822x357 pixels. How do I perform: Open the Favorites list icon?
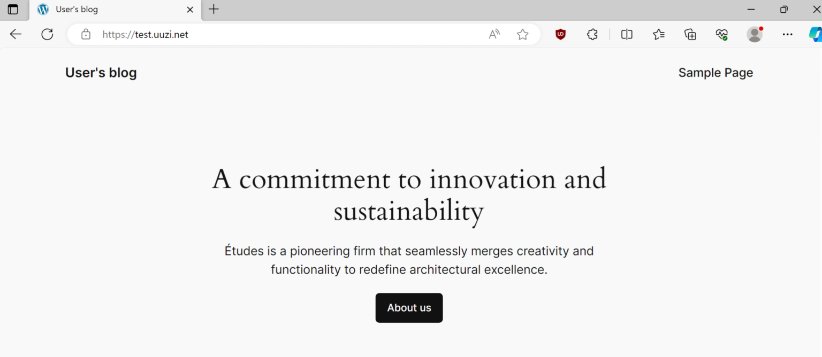point(658,35)
